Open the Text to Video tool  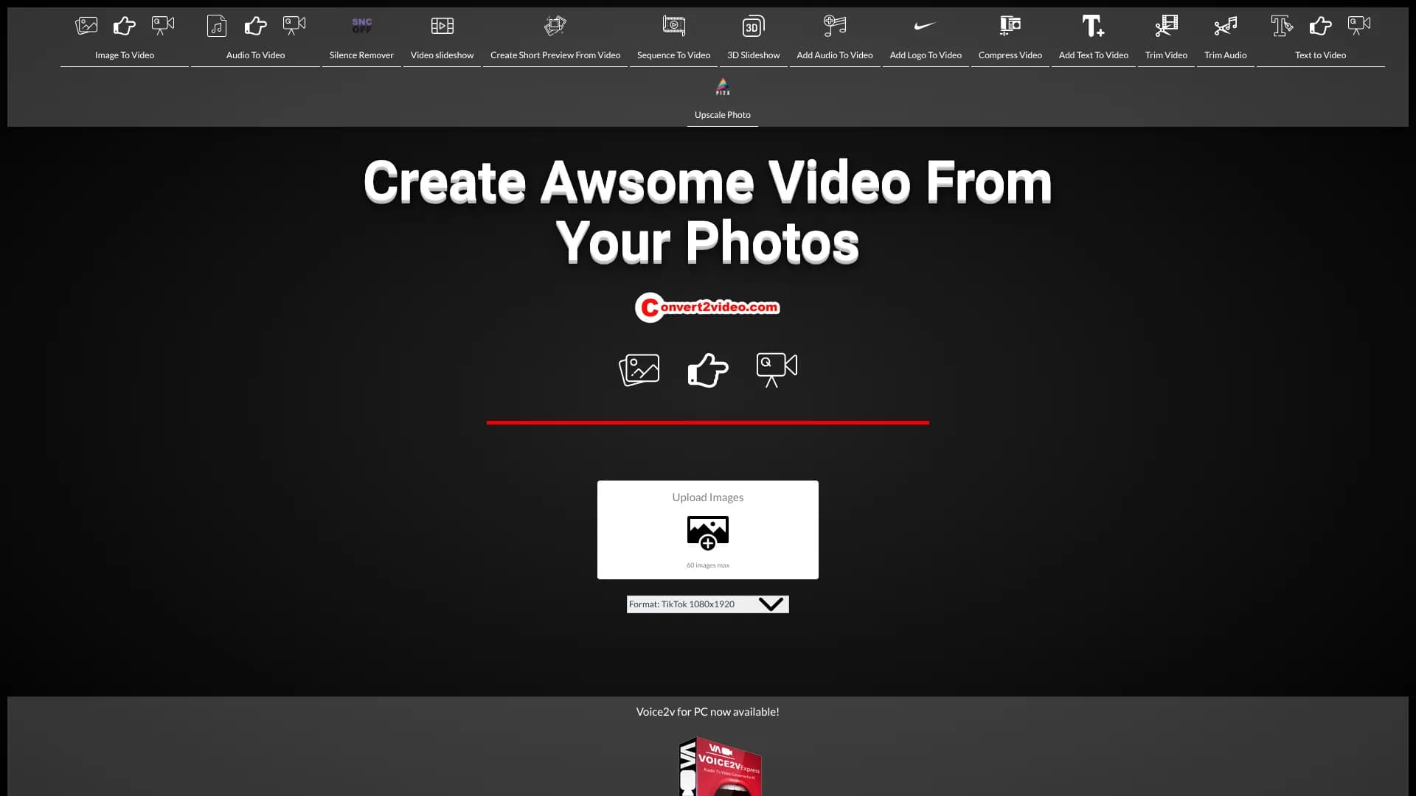1320,37
